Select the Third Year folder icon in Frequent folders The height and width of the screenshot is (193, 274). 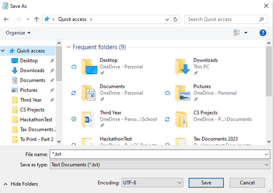[88, 119]
